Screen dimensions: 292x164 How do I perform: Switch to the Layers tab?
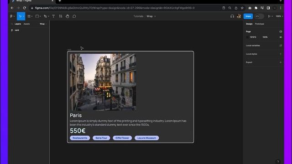point(18,24)
